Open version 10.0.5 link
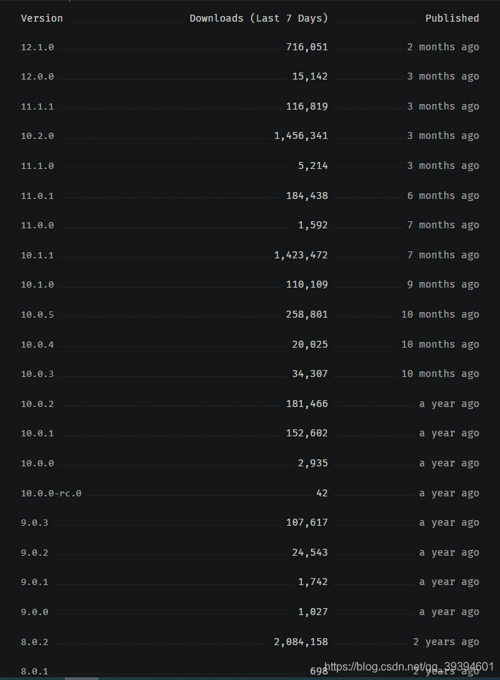Screen dimensions: 500x680 37,315
